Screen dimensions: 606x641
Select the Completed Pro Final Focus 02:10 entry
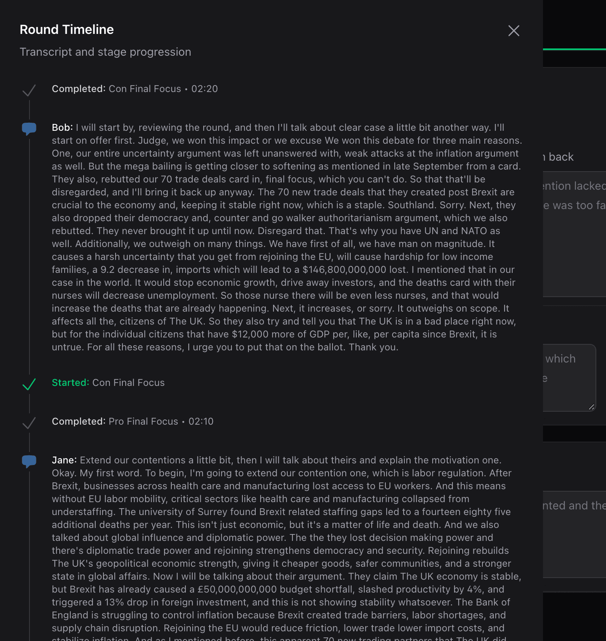click(x=133, y=421)
